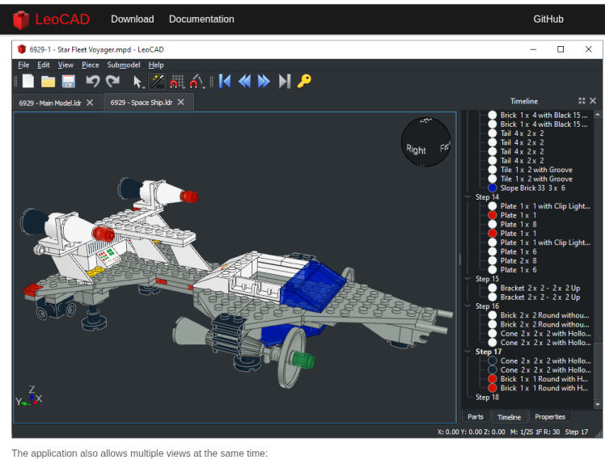Undo the last action
The height and width of the screenshot is (464, 605).
[93, 81]
